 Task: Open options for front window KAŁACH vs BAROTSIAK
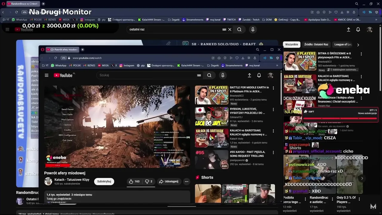273,131
